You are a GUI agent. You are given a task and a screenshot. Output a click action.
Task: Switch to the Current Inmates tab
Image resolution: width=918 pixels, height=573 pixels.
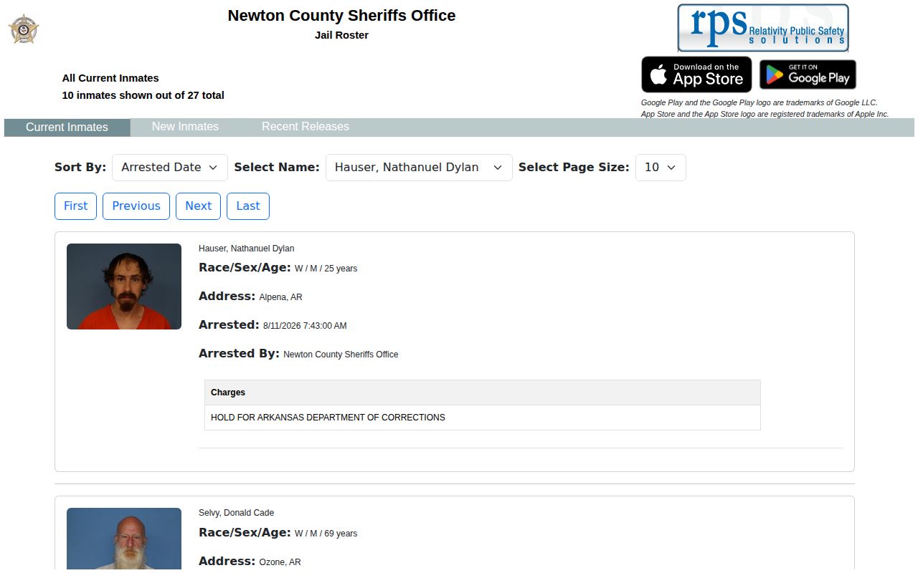(67, 127)
